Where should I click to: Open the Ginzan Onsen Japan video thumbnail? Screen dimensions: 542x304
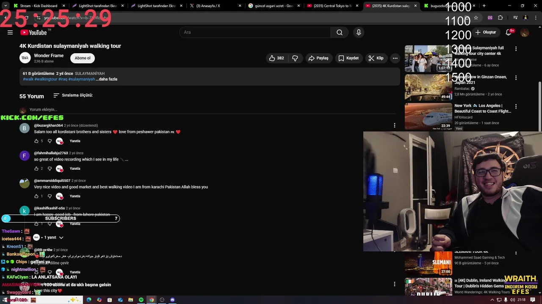(428, 87)
